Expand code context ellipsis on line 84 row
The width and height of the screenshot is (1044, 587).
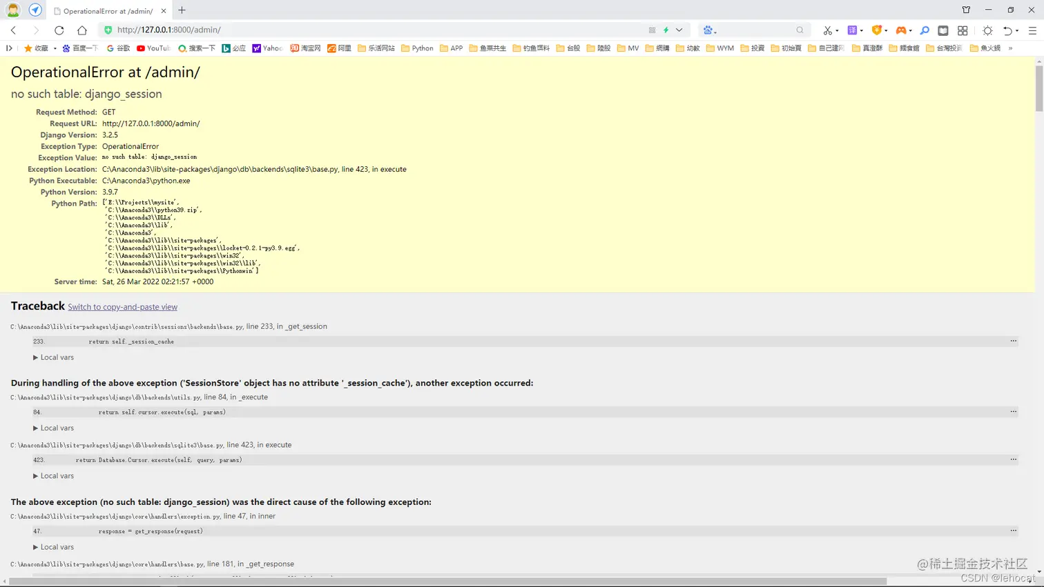coord(1013,412)
